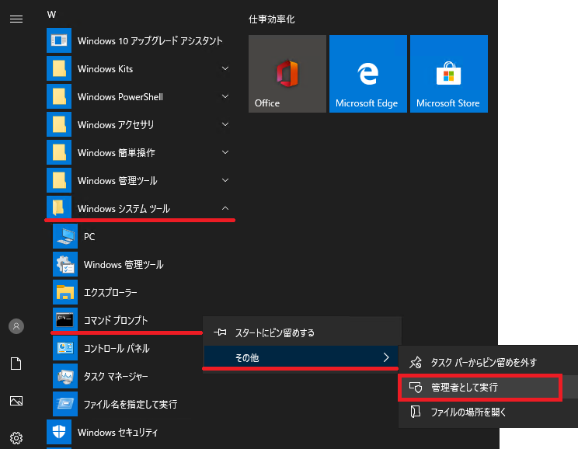The width and height of the screenshot is (578, 449).
Task: Click the Windows システム ツール folder icon
Action: click(x=59, y=207)
